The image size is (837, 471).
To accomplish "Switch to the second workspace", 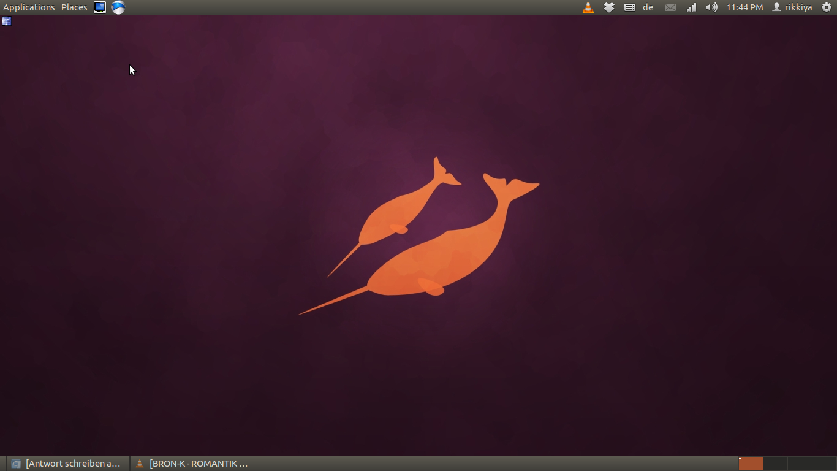I will [775, 464].
